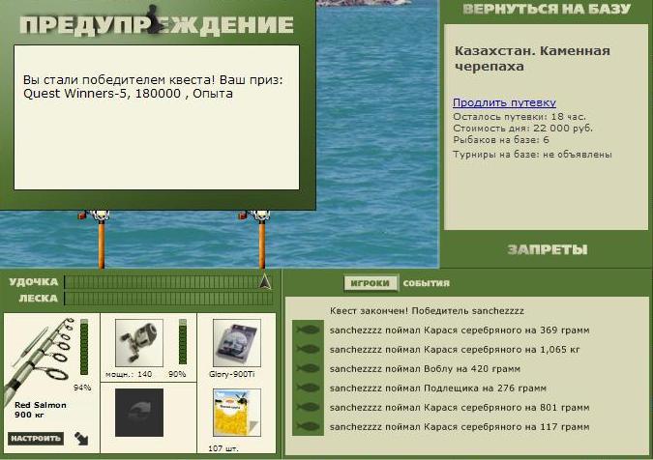
Task: Click Квест закончен! Победитель sanchezzzz line
Action: pos(427,311)
